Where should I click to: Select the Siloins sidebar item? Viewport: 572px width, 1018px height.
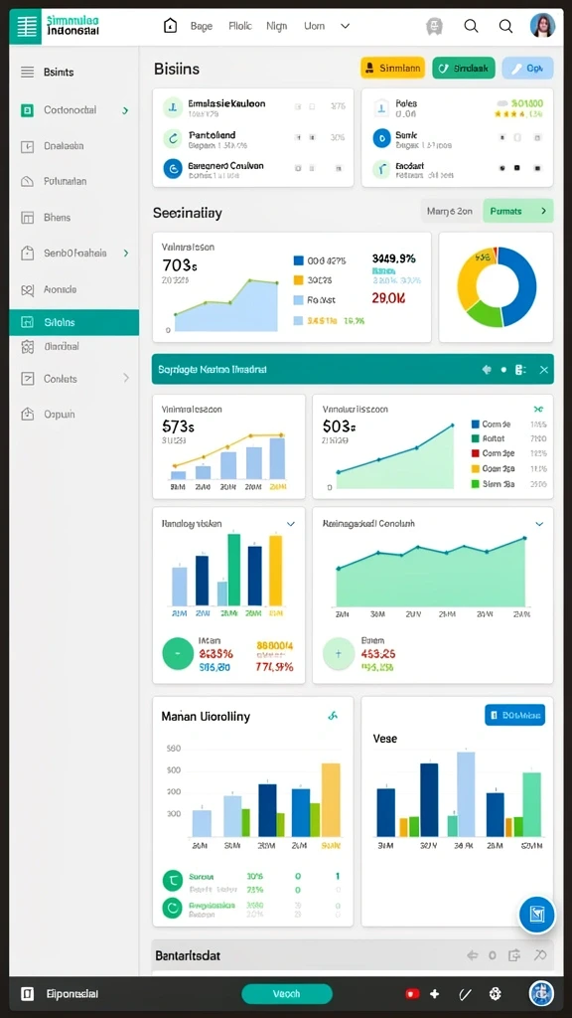click(73, 322)
